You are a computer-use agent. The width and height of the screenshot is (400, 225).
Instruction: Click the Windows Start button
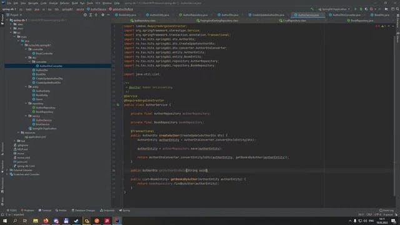click(5, 221)
